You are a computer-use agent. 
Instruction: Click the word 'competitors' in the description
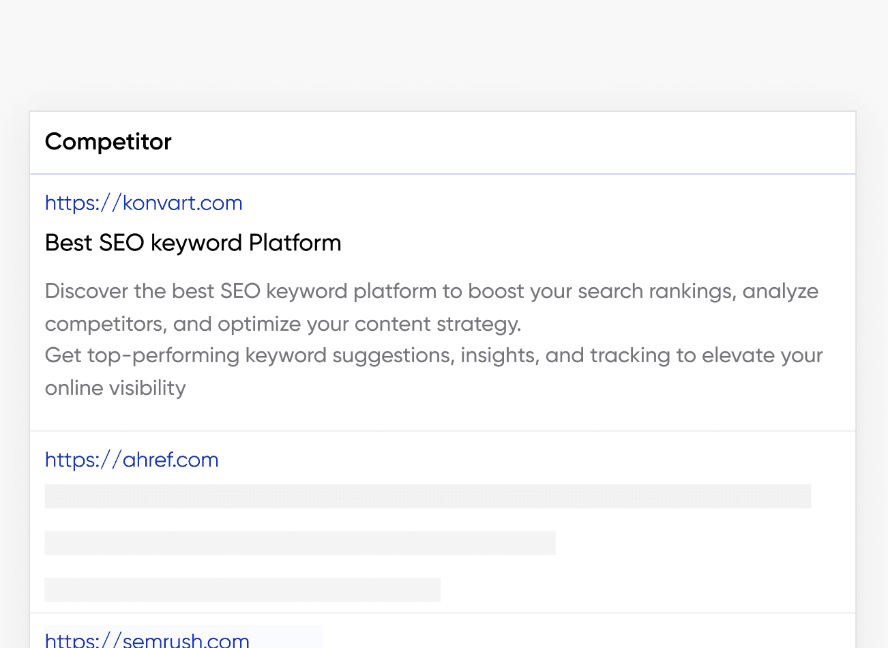pyautogui.click(x=106, y=324)
